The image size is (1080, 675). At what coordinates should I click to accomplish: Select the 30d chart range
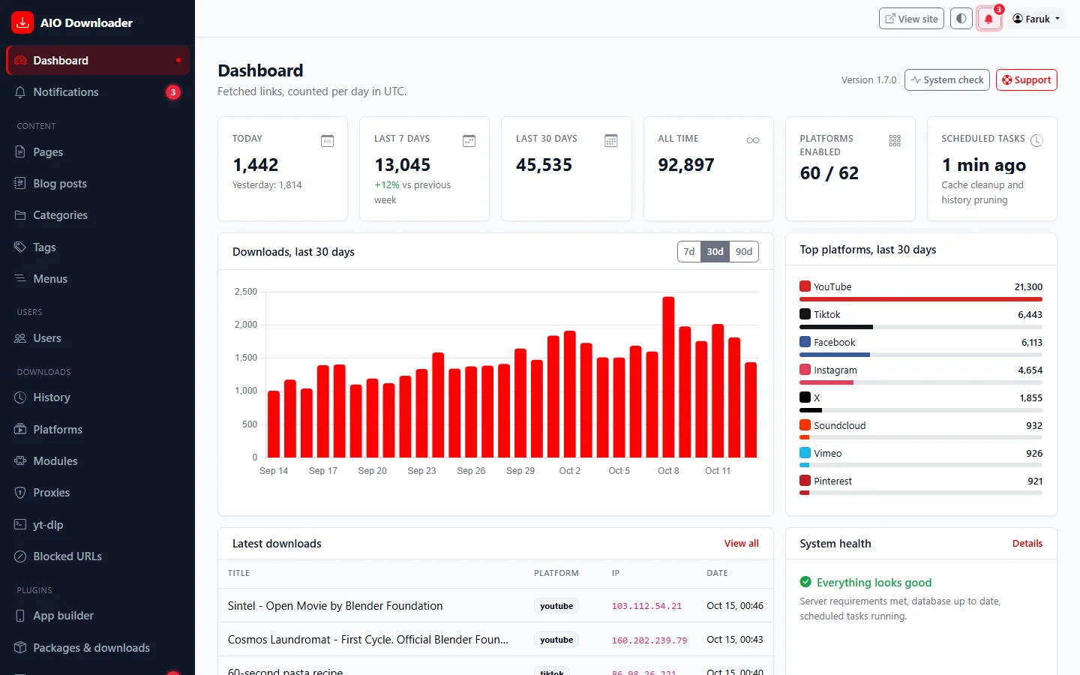[715, 252]
